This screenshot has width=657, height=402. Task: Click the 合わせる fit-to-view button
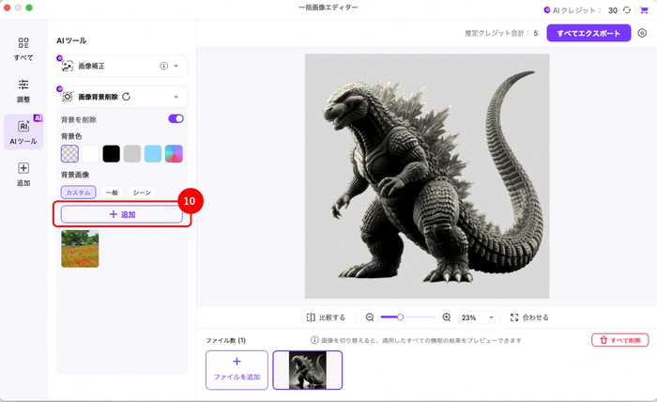pos(529,317)
